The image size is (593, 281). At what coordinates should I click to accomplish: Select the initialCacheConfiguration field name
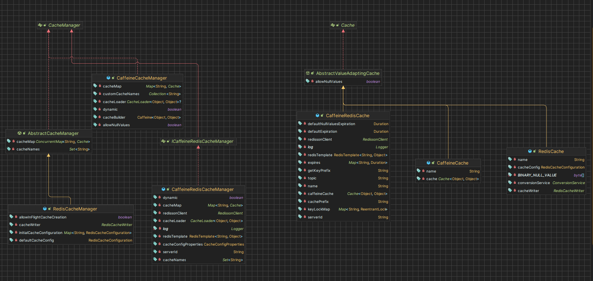coord(40,233)
